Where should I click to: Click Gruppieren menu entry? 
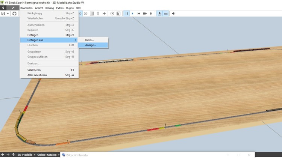tap(49, 51)
